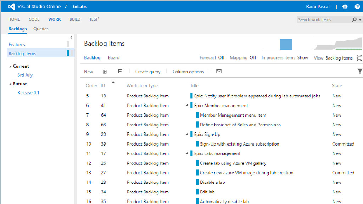Switch to the Board tab
The height and width of the screenshot is (204, 363).
[114, 58]
